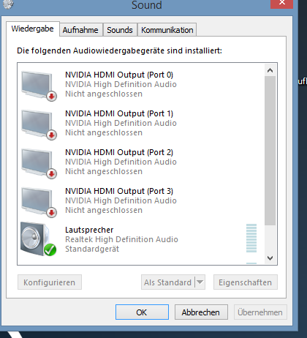Select NVIDIA HDMI Output (Port 2) entry
Screen dimensions: 307x338
tap(141, 162)
